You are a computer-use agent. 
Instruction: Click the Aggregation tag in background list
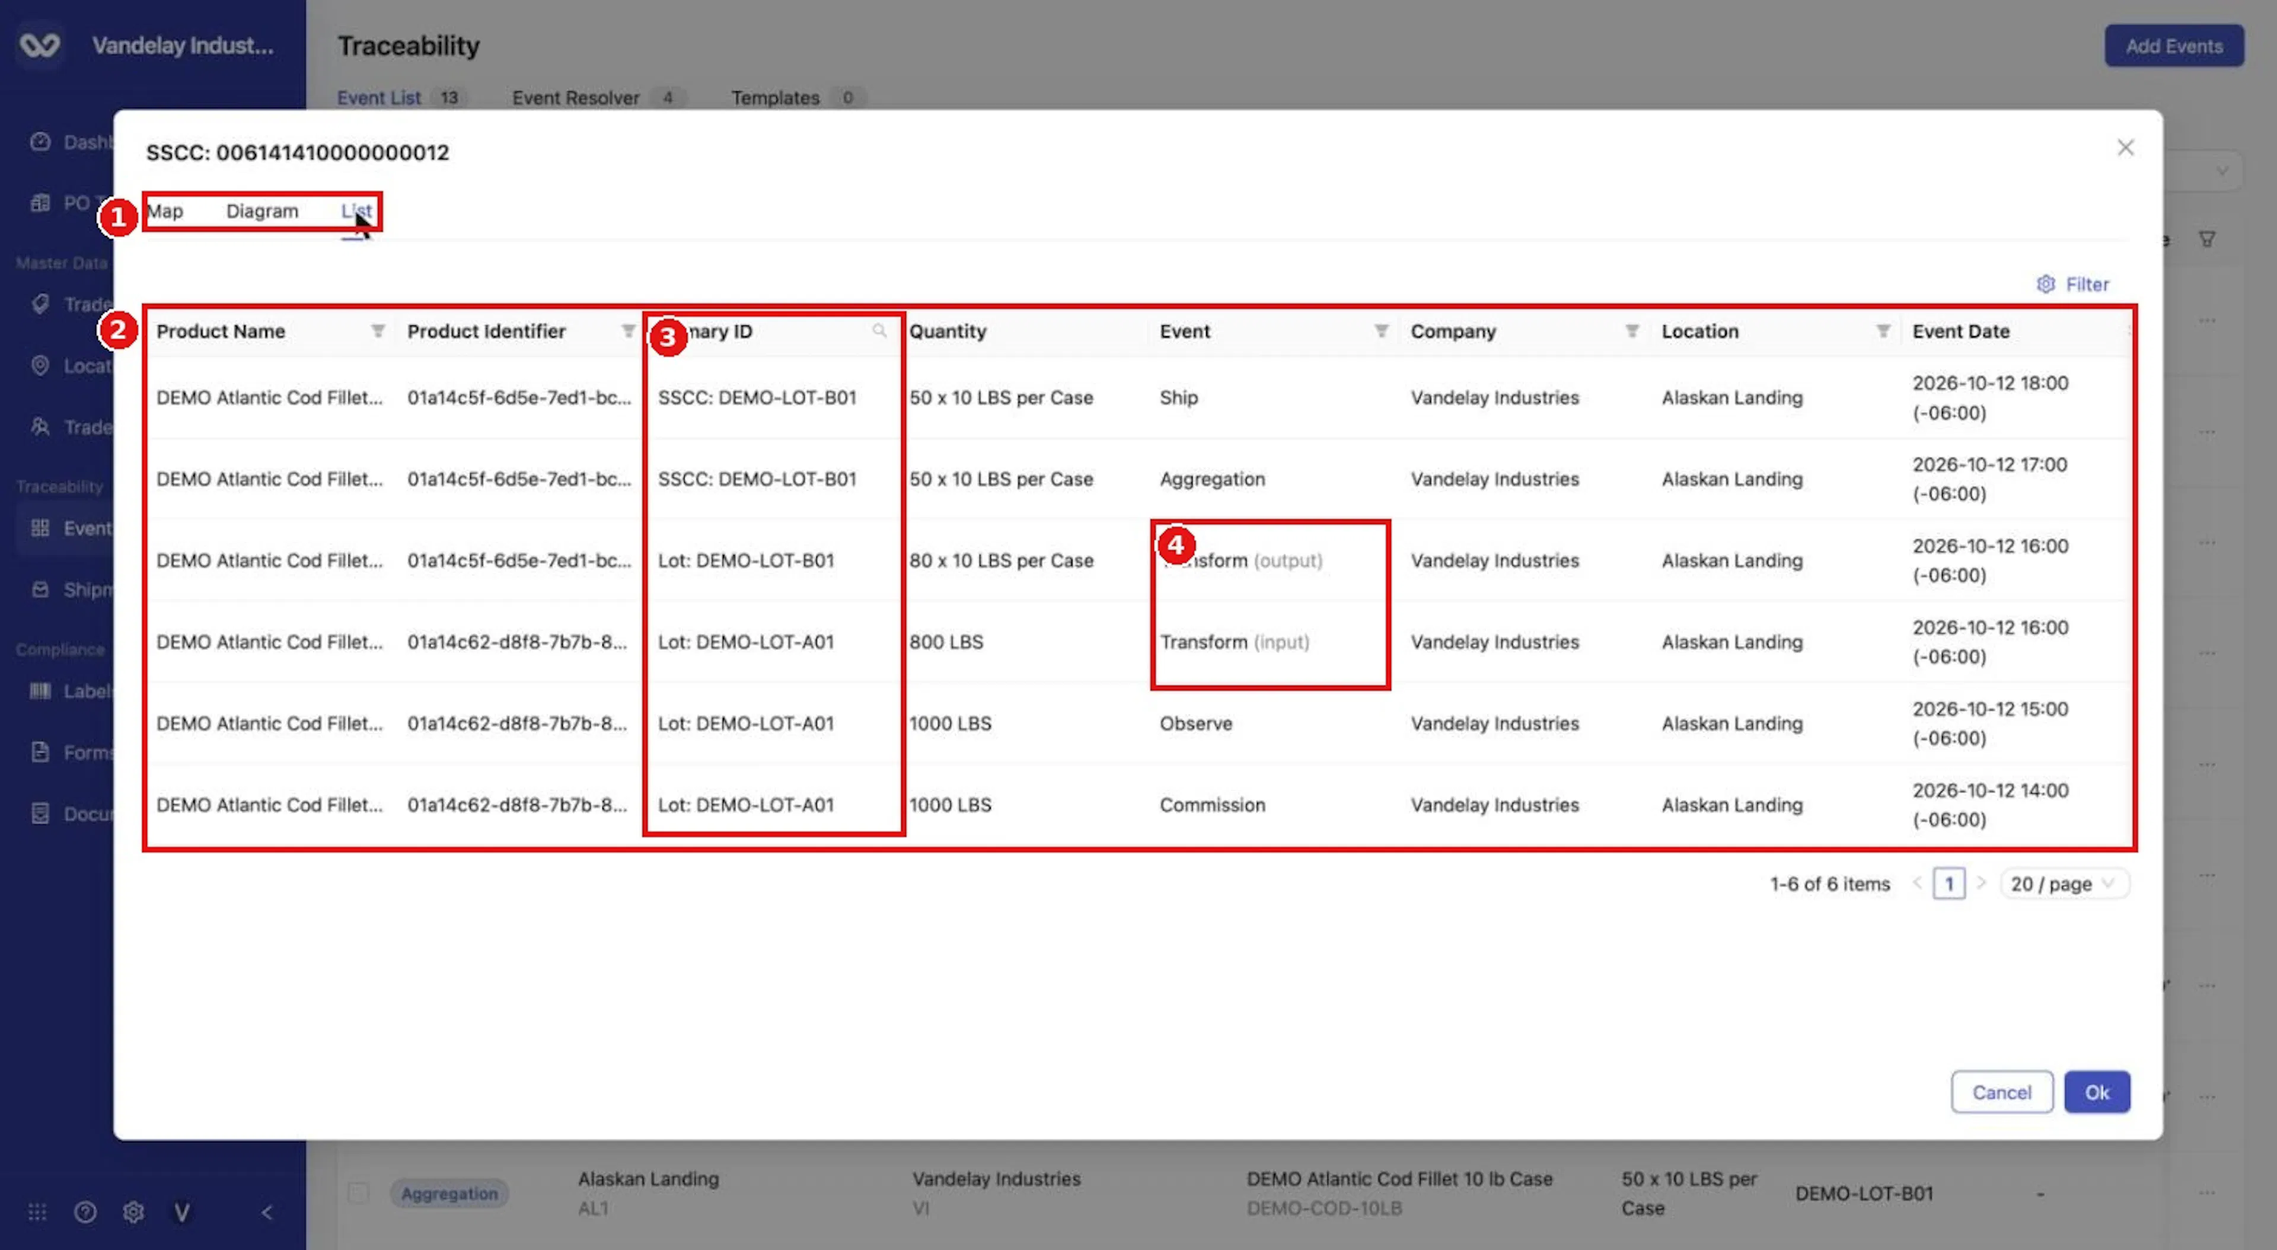[x=449, y=1194]
